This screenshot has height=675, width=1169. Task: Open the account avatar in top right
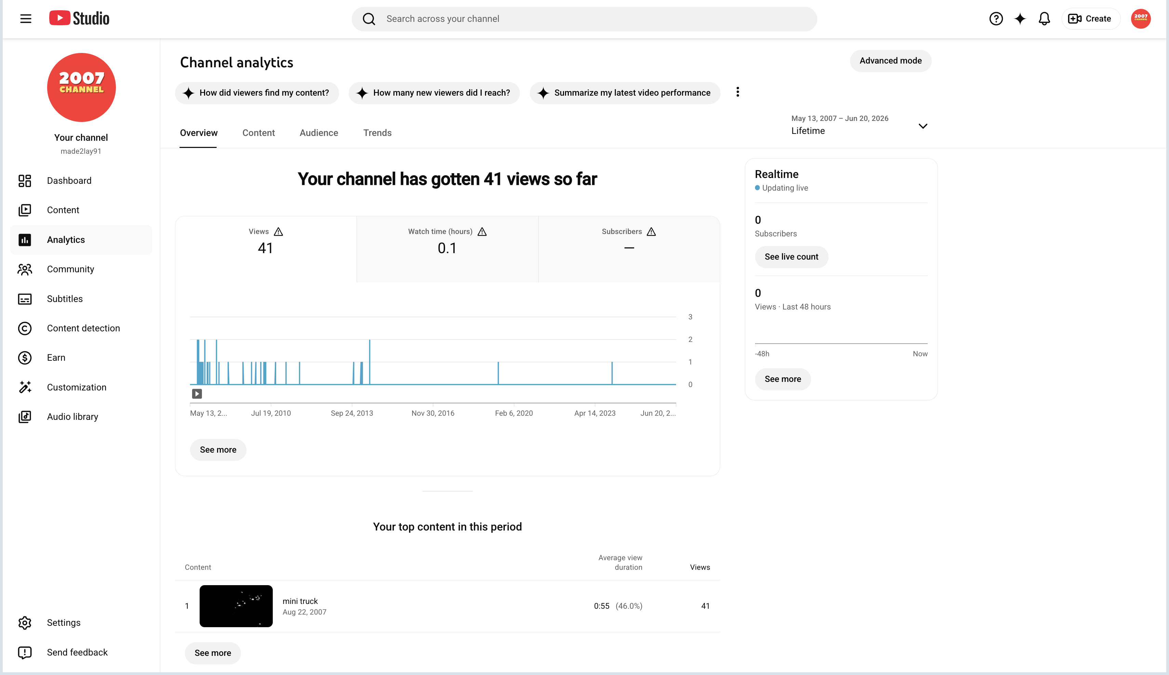click(x=1141, y=18)
